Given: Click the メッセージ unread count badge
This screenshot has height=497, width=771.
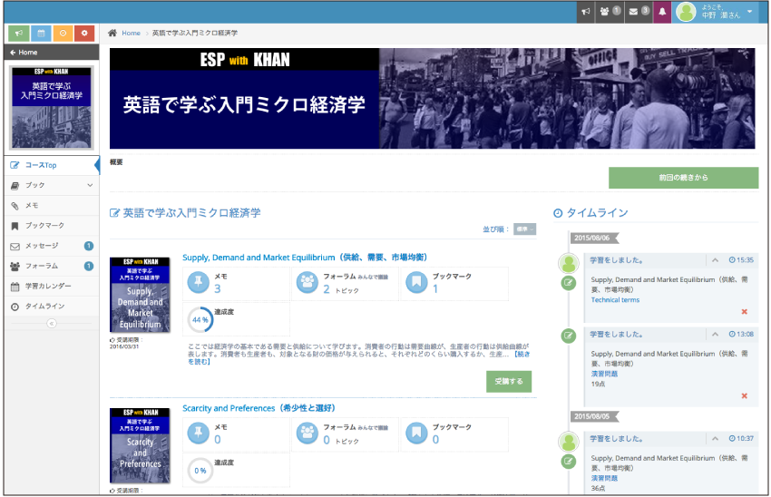Looking at the screenshot, I should click(89, 246).
